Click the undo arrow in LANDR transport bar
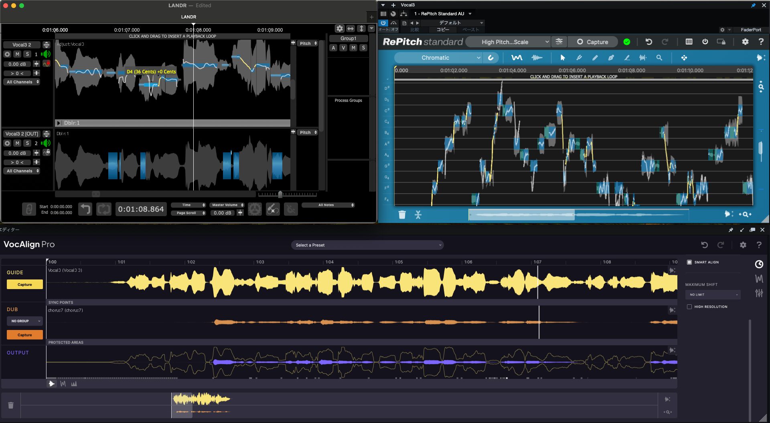The width and height of the screenshot is (770, 423). 85,209
